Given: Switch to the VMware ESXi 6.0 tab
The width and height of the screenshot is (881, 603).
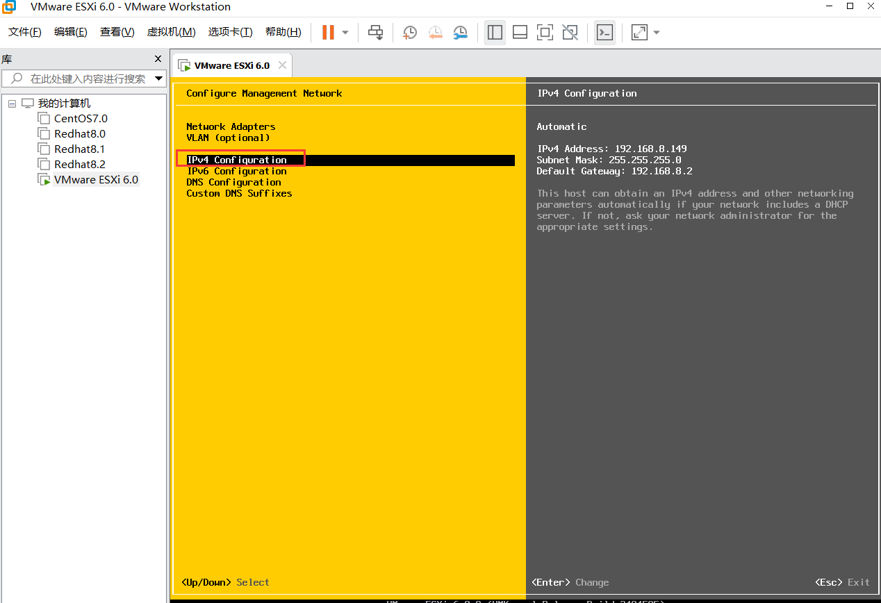Looking at the screenshot, I should (232, 65).
